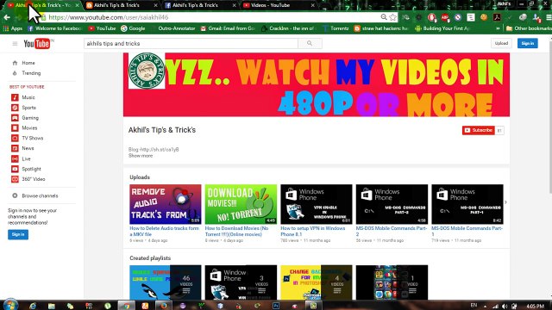552x310 pixels.
Task: Open Chrome menu button
Action: tap(549, 17)
